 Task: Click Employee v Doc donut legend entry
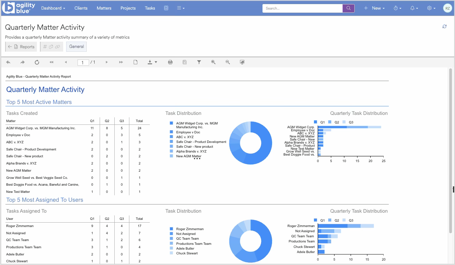click(185, 132)
